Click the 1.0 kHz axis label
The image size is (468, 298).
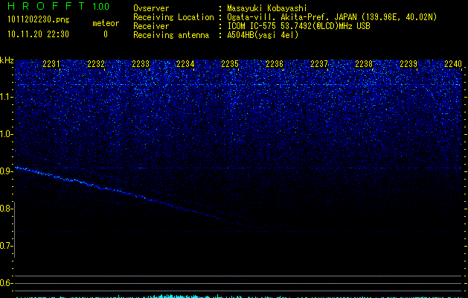click(x=7, y=134)
